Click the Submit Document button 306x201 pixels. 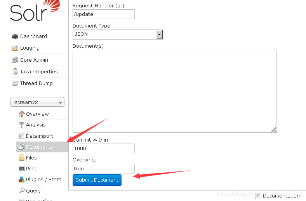[97, 180]
